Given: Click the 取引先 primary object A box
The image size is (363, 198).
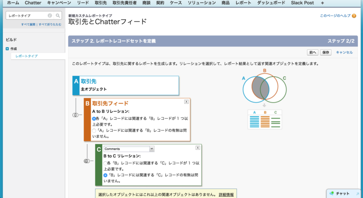Looking at the screenshot, I should pos(125,86).
